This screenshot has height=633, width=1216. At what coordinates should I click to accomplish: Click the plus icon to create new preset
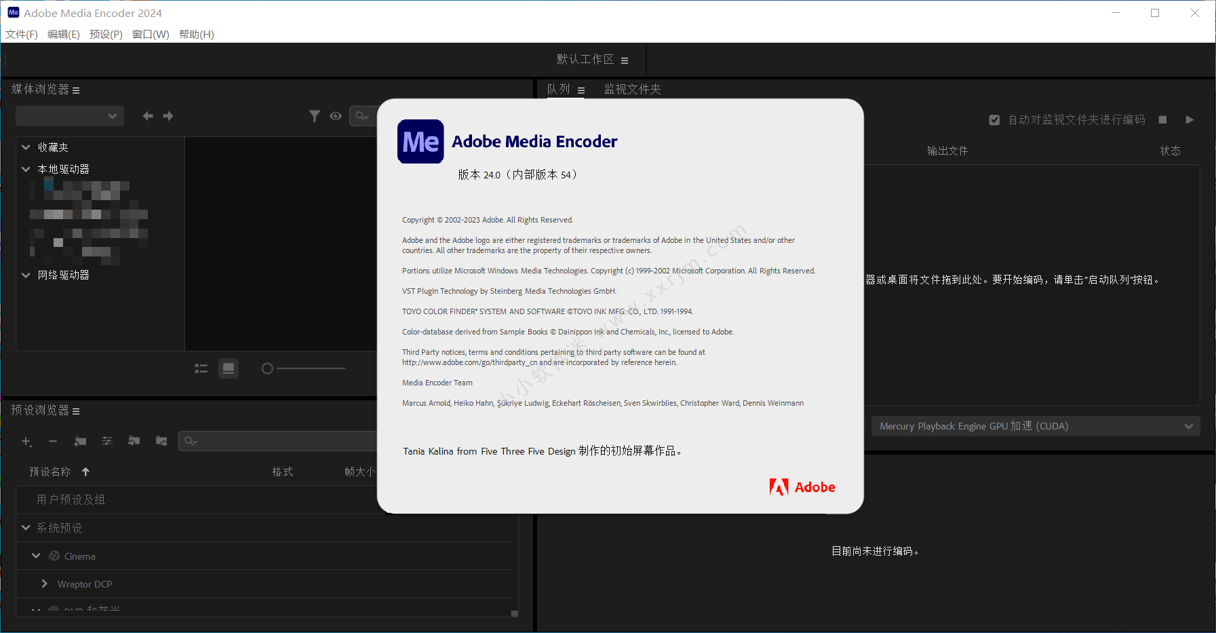[x=26, y=442]
